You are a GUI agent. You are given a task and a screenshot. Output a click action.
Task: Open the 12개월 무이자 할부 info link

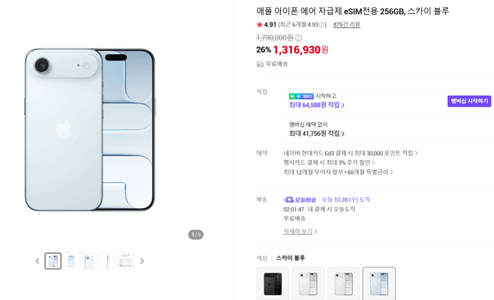[338, 172]
